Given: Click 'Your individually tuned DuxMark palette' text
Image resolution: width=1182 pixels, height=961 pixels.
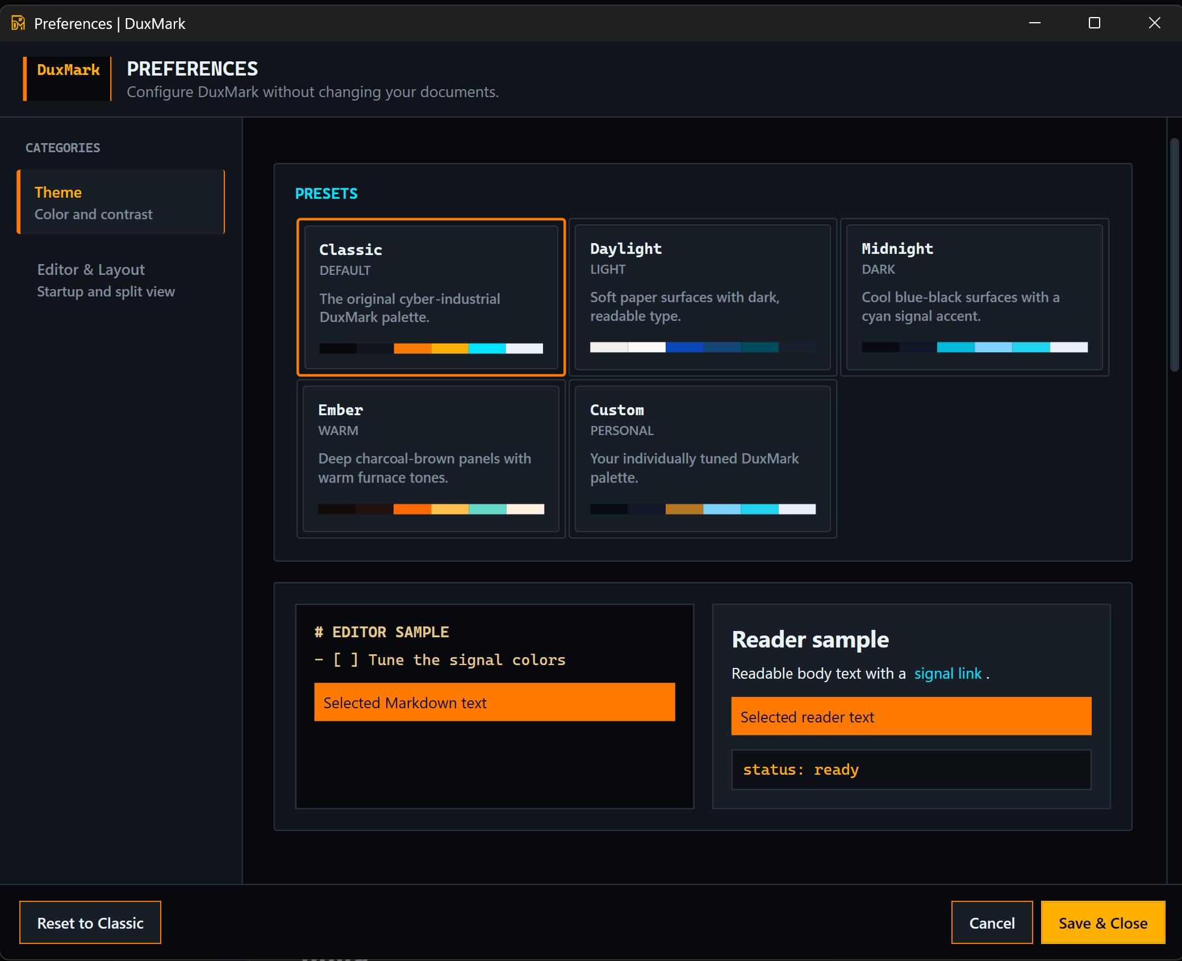Looking at the screenshot, I should (694, 468).
